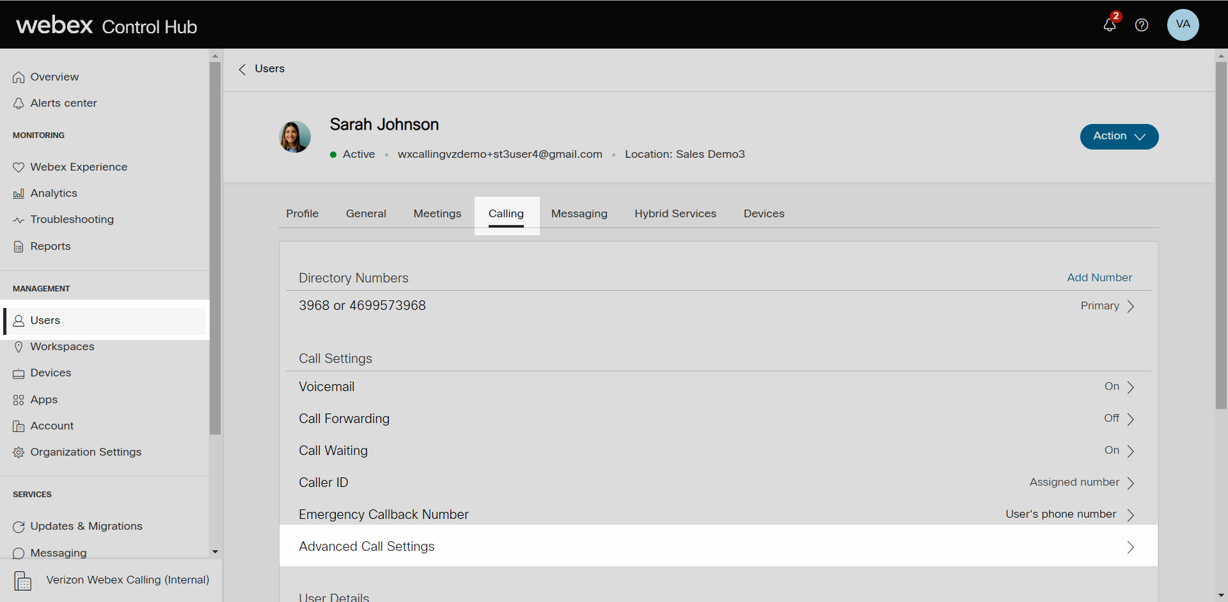Click the main page vertical scrollbar

1221,235
